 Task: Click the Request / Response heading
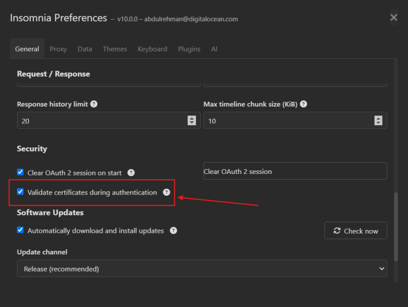coord(53,74)
